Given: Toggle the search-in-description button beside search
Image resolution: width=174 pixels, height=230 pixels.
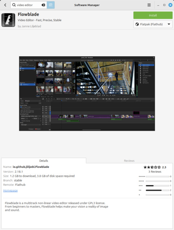Looking at the screenshot, I should pos(51,5).
